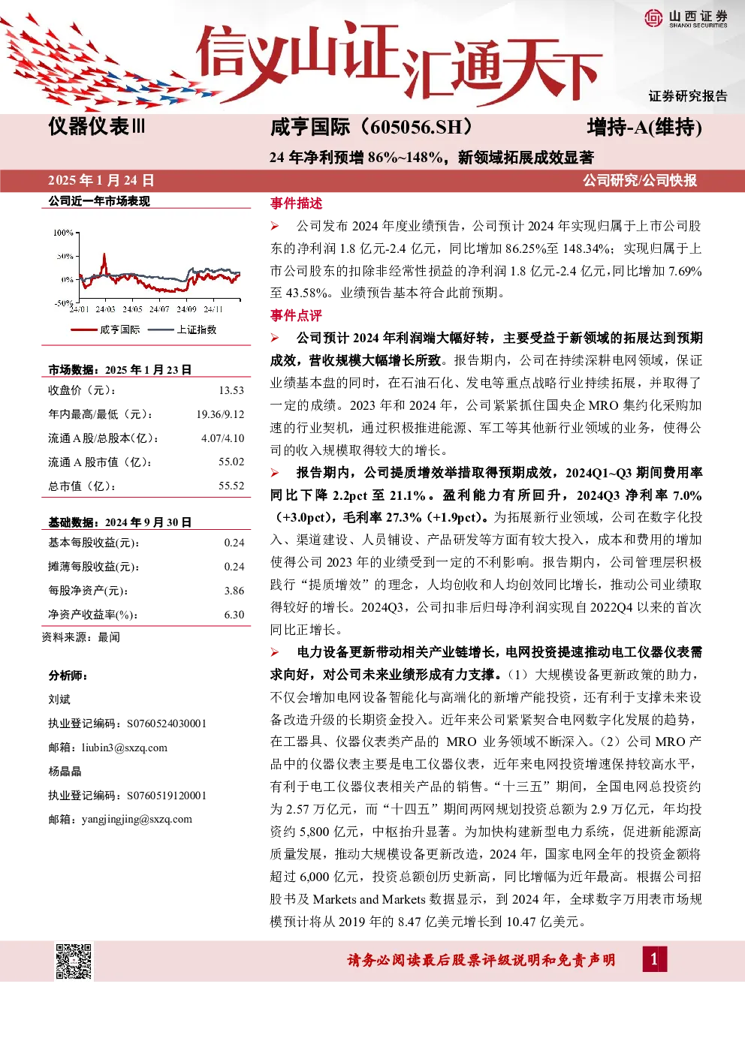Click the red page number 1 box
745x1053 pixels.
tap(653, 958)
